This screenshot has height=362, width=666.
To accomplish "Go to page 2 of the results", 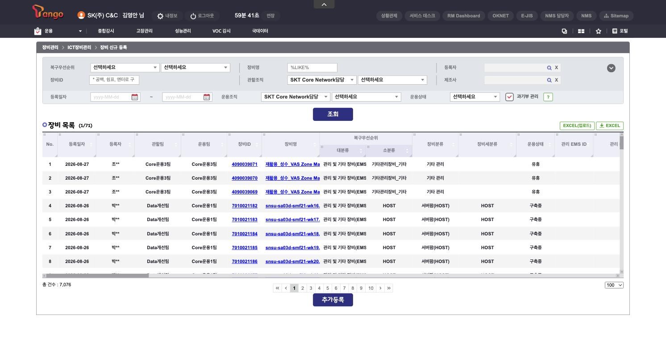I will click(303, 288).
